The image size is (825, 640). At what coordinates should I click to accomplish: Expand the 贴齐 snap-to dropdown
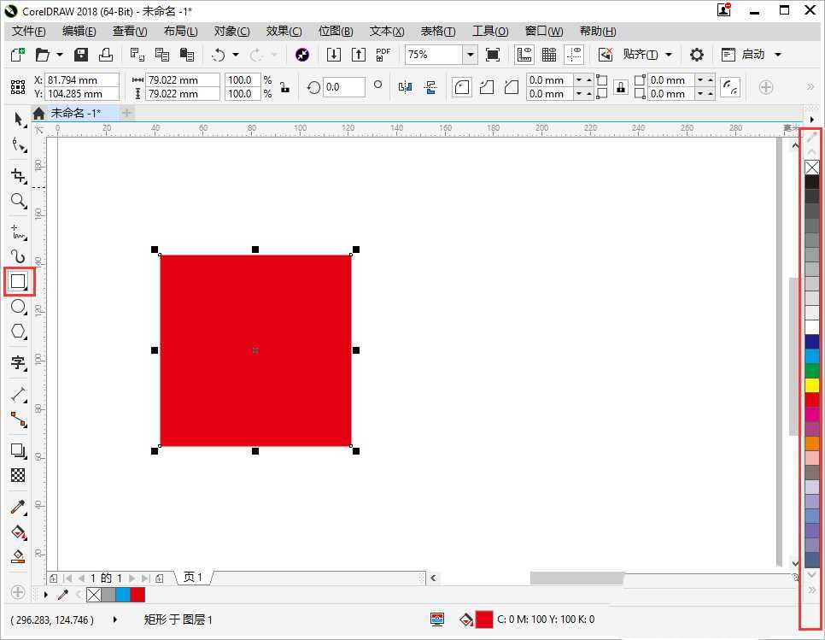pos(668,55)
